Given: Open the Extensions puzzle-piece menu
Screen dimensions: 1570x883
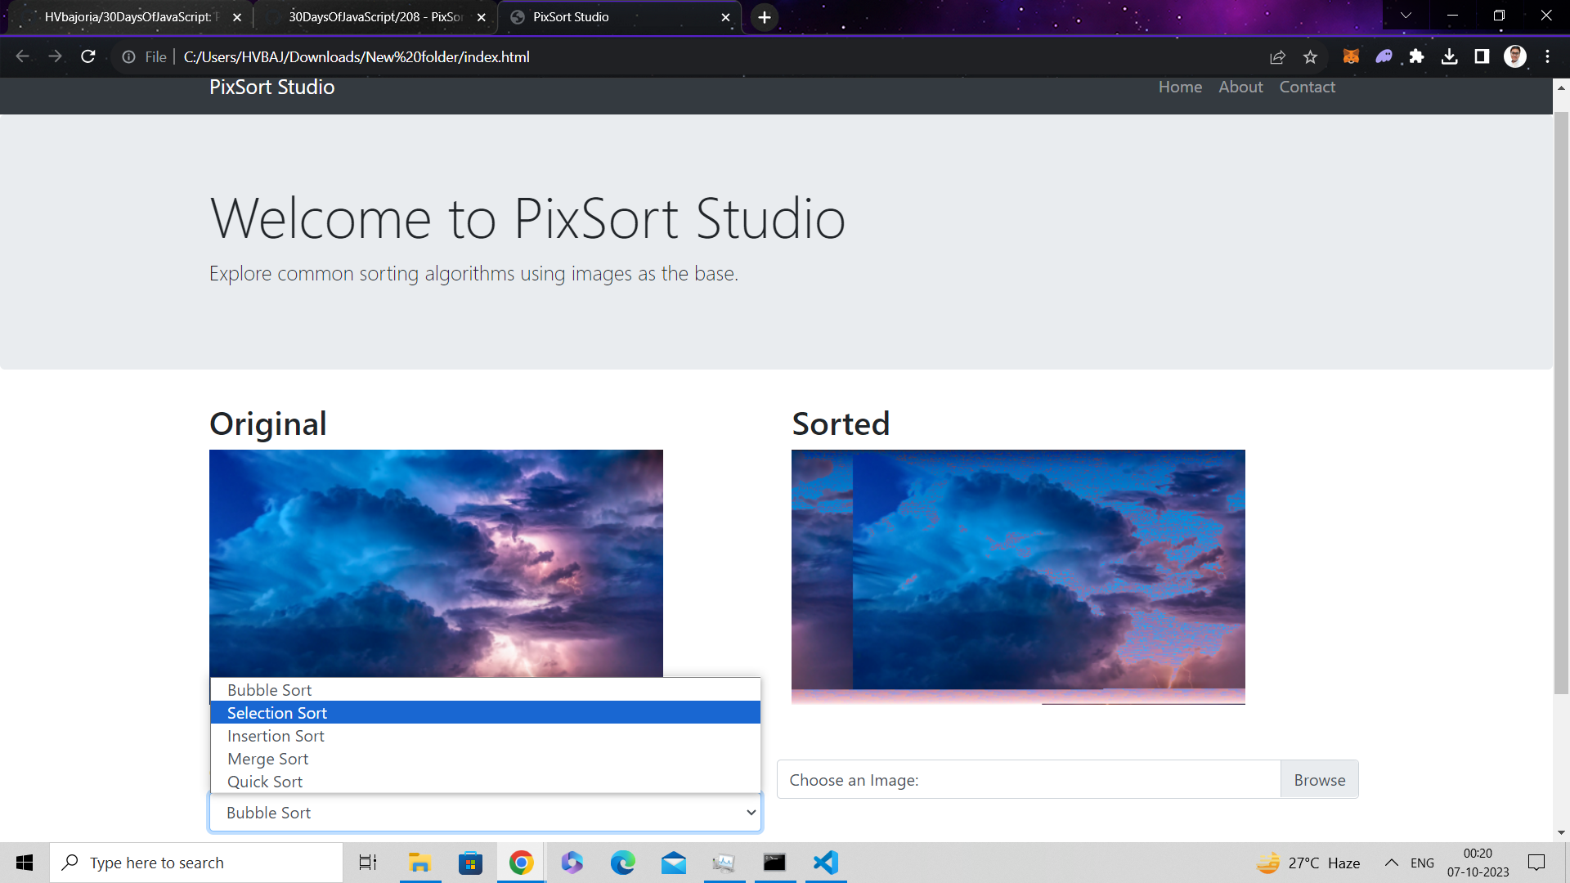Looking at the screenshot, I should [1416, 56].
